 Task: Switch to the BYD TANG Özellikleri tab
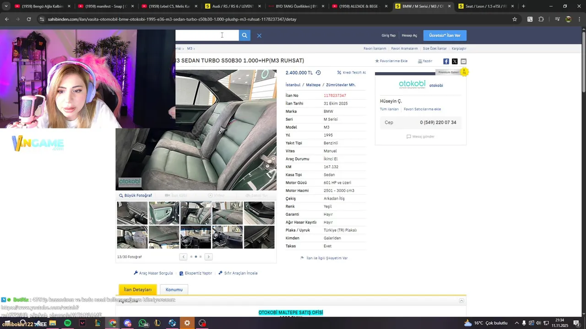click(296, 6)
